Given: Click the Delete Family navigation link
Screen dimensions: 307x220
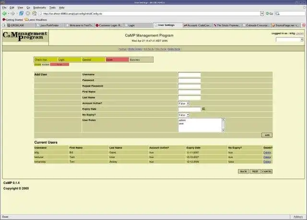Looking at the screenshot, I should point(174,49).
